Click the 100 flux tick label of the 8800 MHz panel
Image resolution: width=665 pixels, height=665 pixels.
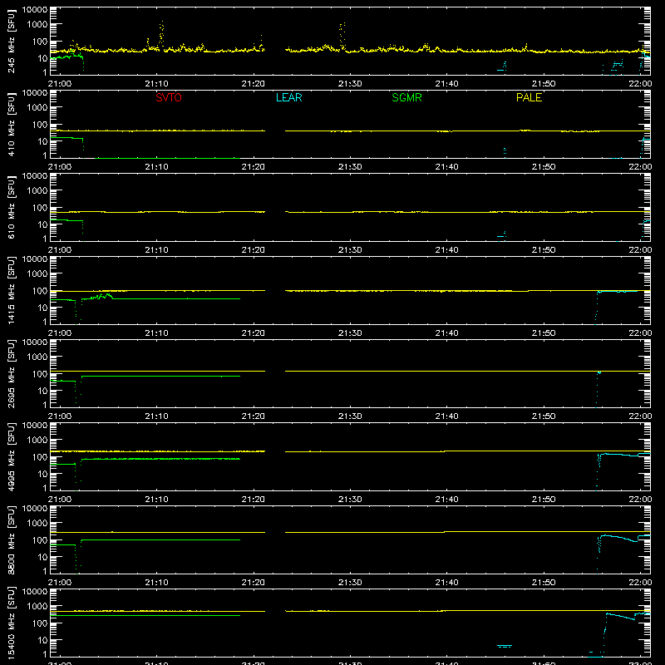(40, 540)
